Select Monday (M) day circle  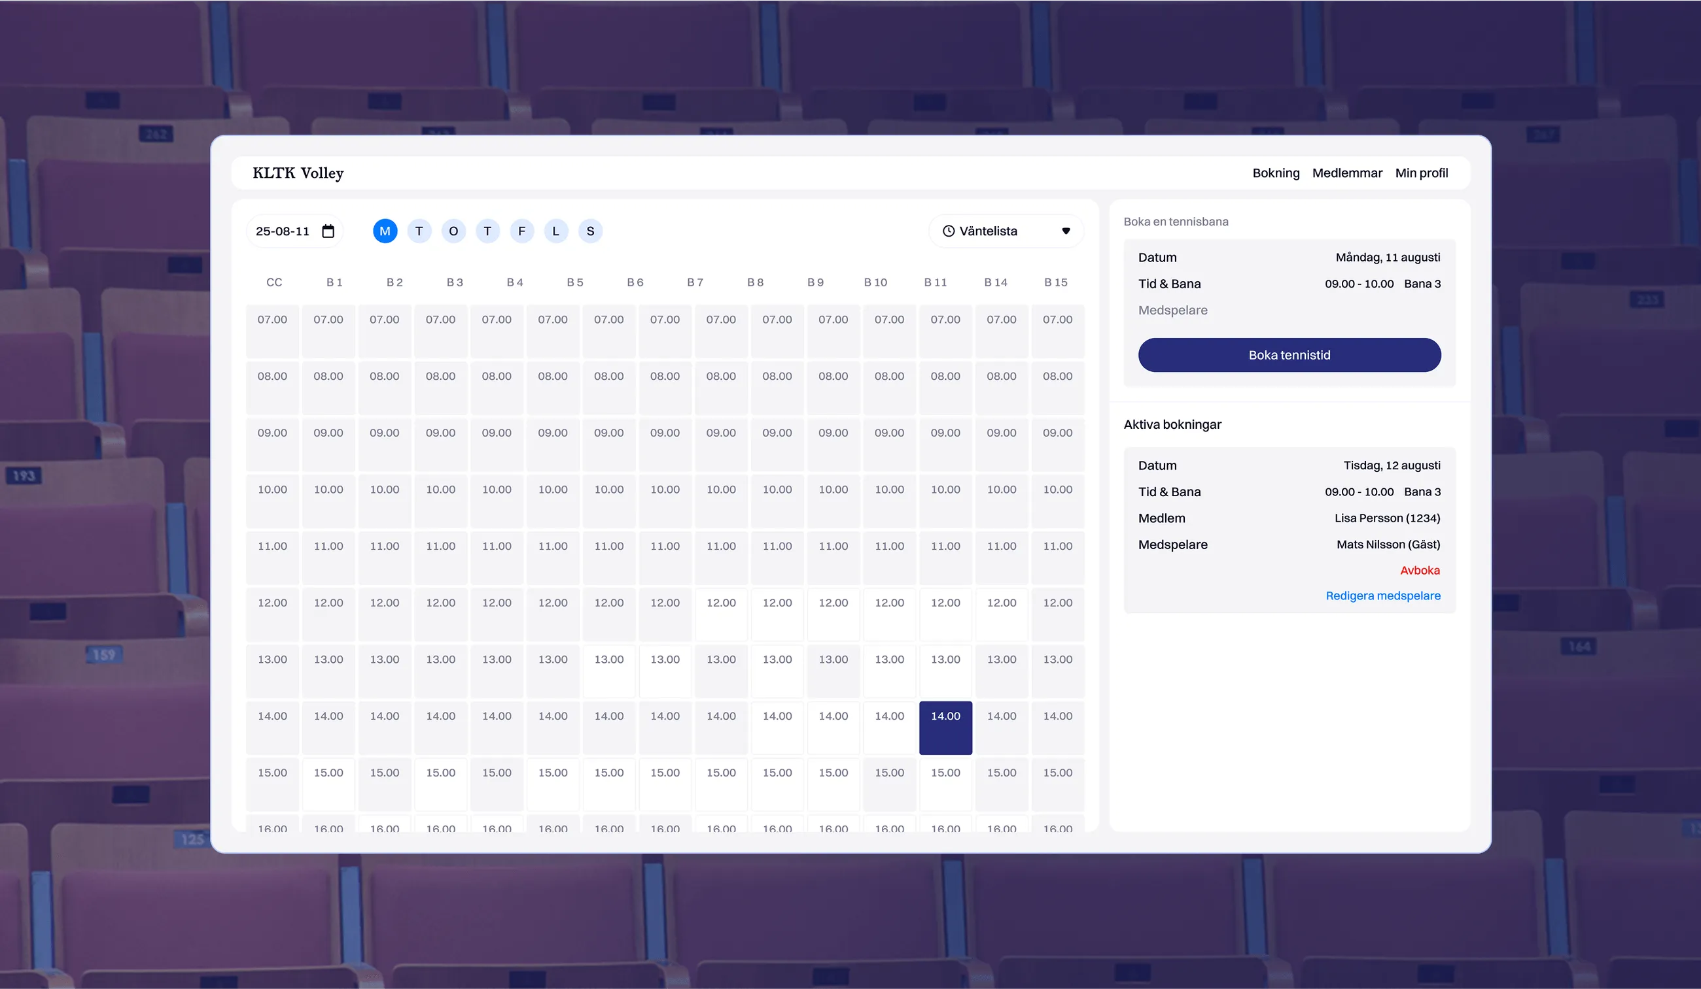coord(385,231)
